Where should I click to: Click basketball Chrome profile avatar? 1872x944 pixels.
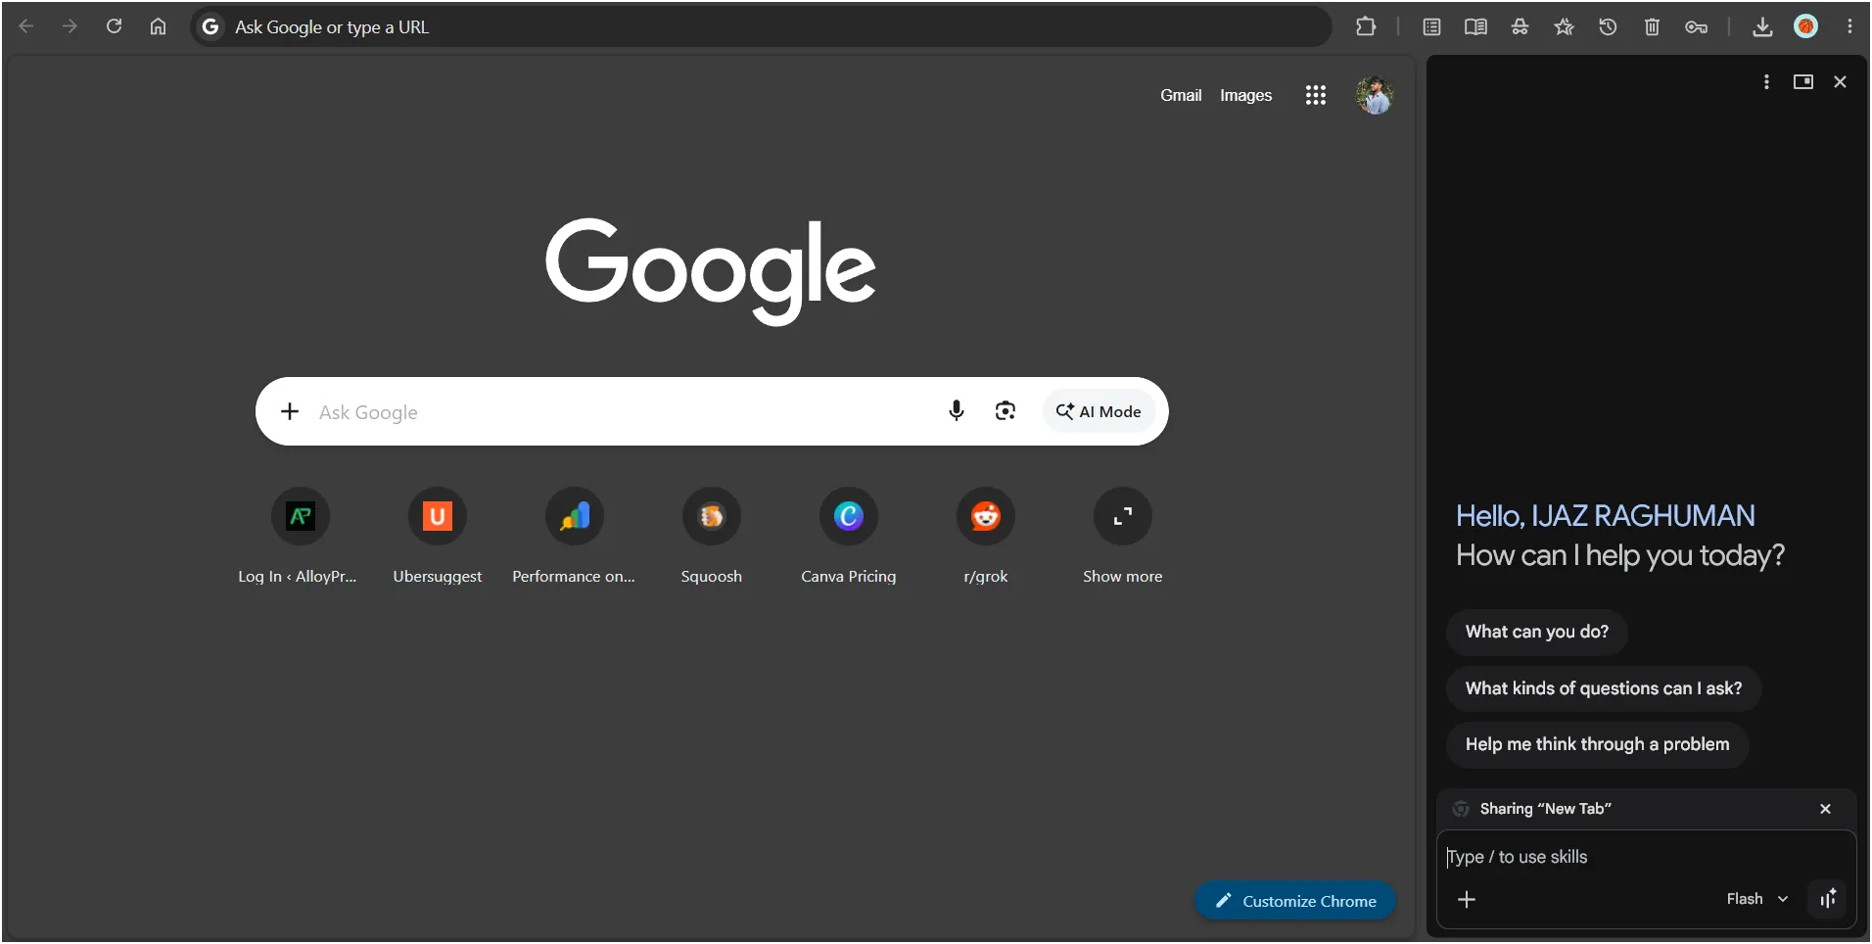click(x=1806, y=26)
